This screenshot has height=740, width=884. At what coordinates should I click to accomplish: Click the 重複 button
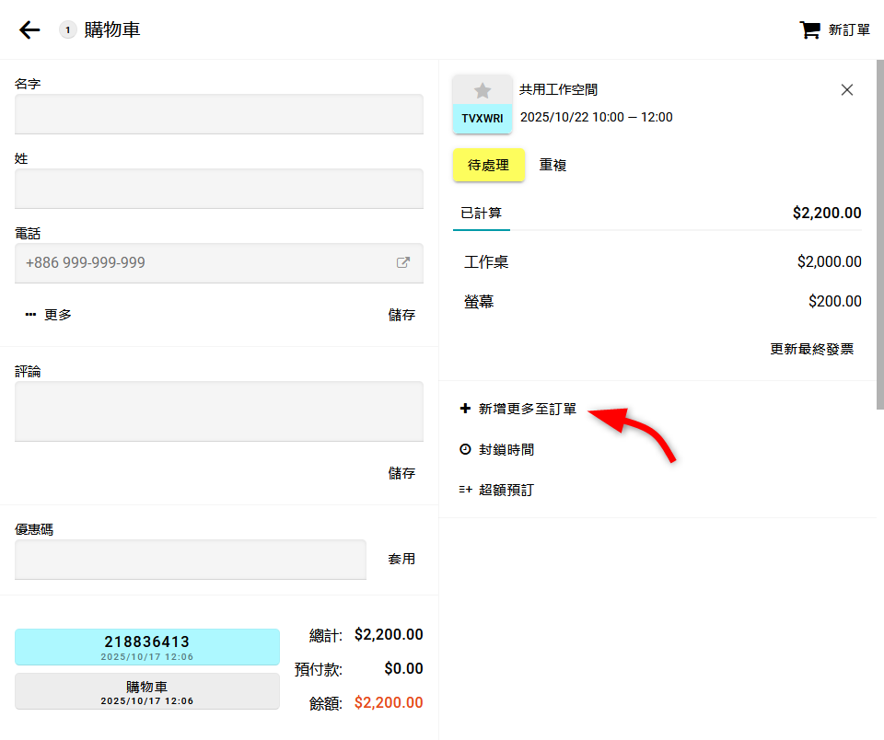(552, 166)
